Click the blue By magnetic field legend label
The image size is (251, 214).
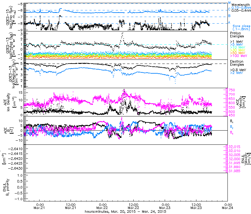tap(232, 127)
